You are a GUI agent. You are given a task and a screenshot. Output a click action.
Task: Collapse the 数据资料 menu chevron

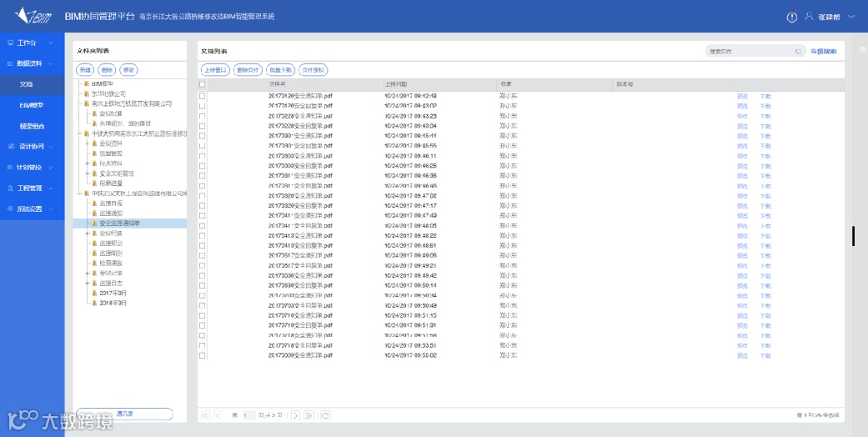coord(51,63)
